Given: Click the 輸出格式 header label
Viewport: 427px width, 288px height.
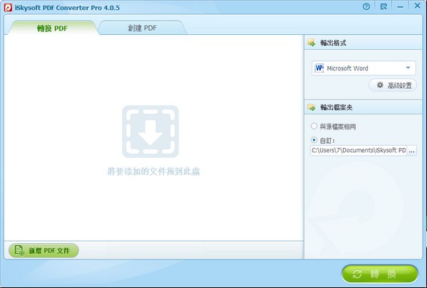Looking at the screenshot, I should coord(333,43).
